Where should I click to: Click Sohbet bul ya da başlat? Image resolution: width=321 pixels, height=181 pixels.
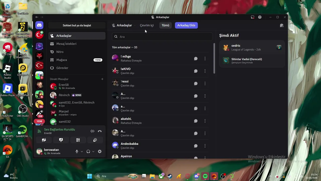click(x=77, y=25)
